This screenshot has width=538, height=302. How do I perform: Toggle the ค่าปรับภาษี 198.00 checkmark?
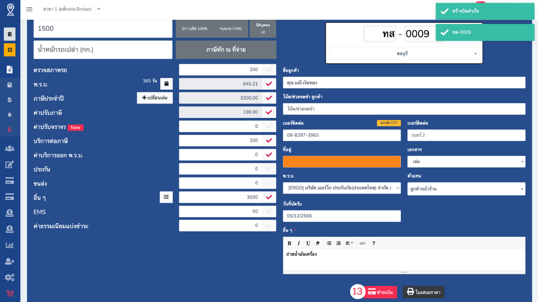(269, 112)
